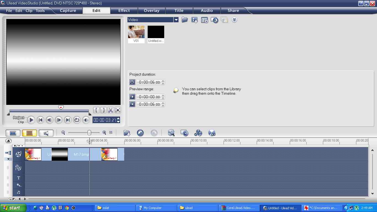The width and height of the screenshot is (377, 212).
Task: Switch to Storyboard view
Action: click(x=13, y=133)
